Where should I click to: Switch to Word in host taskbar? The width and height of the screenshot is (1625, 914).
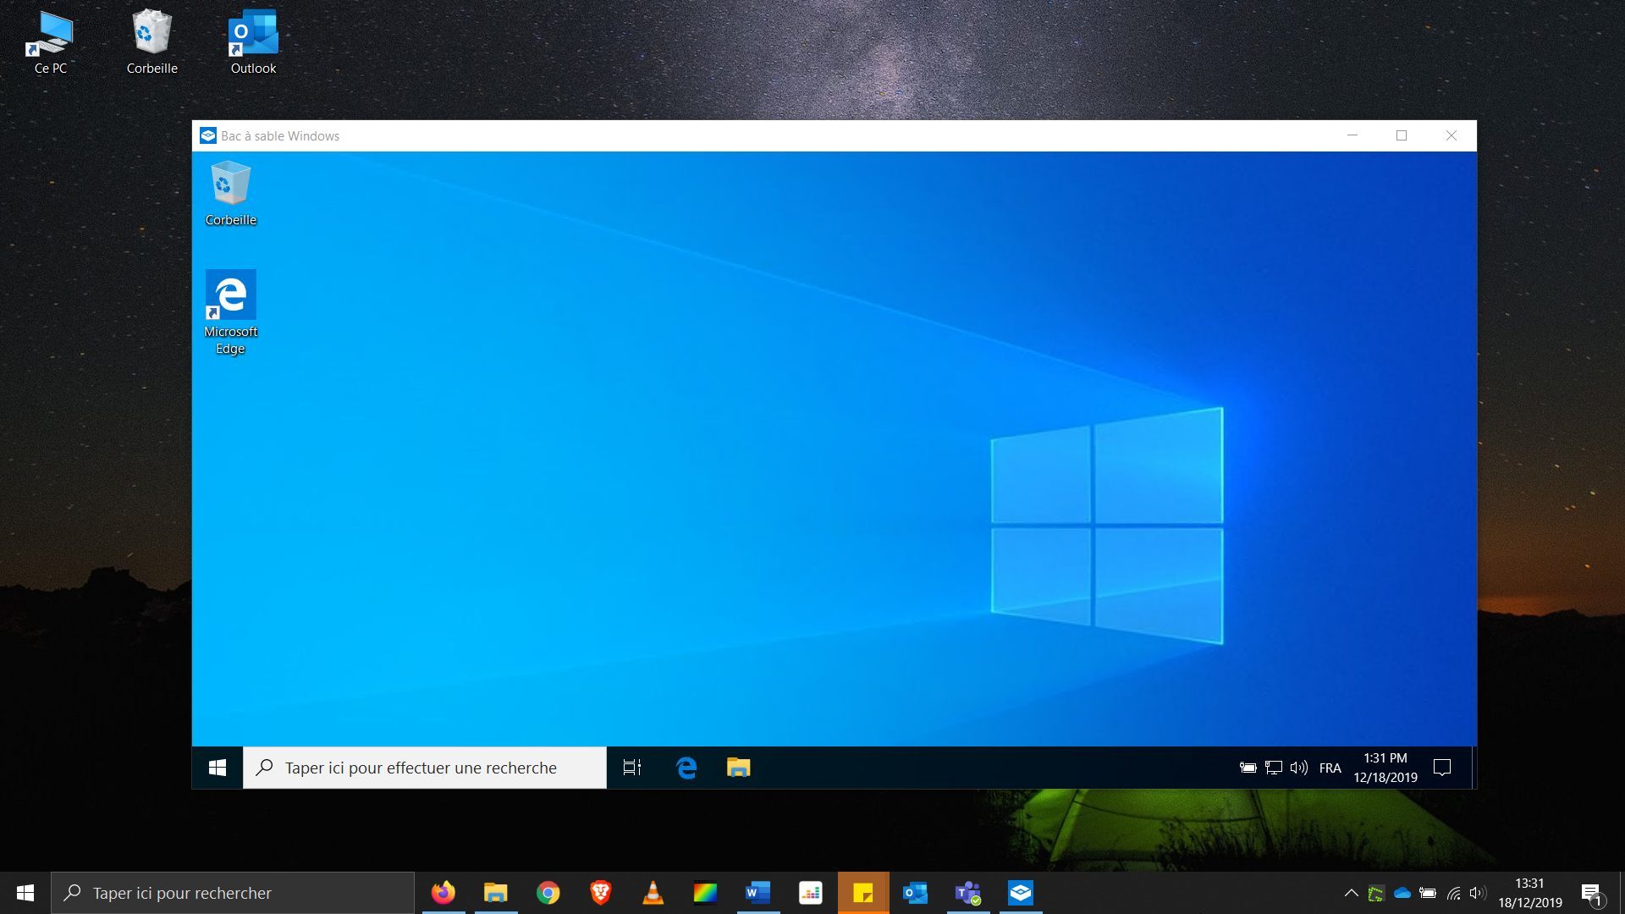click(757, 893)
